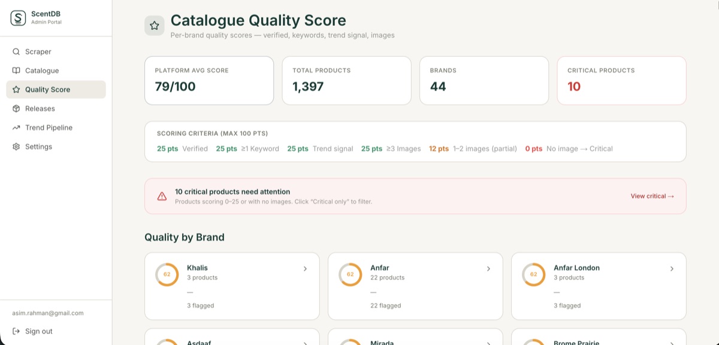Screen dimensions: 719x345
Task: Click "3 flagged" on the Khalis card
Action: [x=200, y=305]
